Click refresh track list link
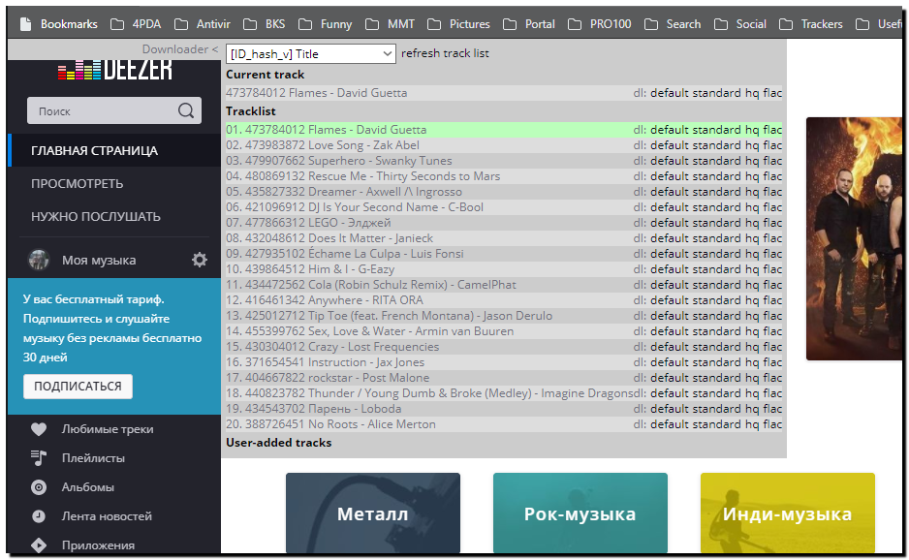909x560 pixels. coord(445,53)
